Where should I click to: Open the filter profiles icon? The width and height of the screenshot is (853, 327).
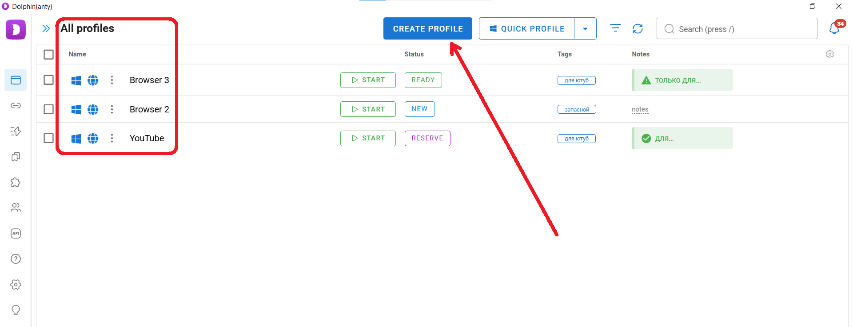[615, 28]
